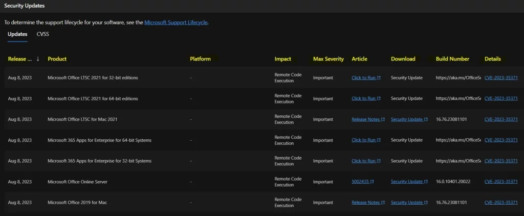Open article 5002435 for Office Online Server
524x216 pixels.
tap(360, 182)
